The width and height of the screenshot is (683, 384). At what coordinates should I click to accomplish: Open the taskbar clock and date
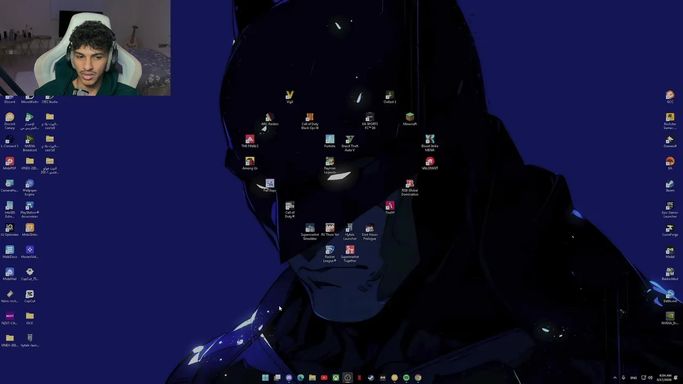(x=665, y=378)
